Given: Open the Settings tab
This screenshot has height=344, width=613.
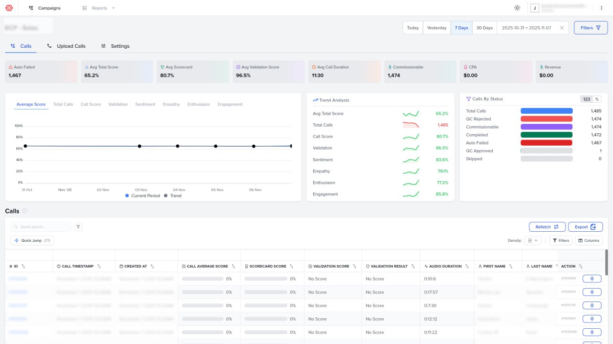Looking at the screenshot, I should pos(115,46).
